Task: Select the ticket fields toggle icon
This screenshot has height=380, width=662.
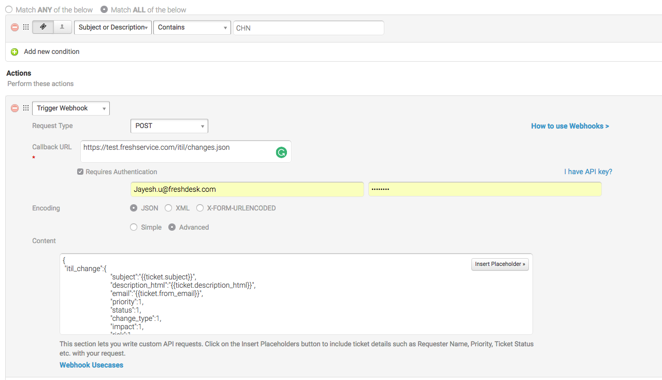Action: pos(43,27)
